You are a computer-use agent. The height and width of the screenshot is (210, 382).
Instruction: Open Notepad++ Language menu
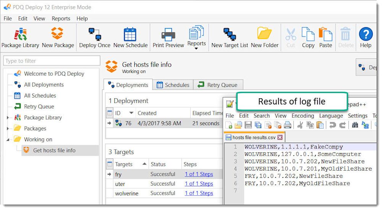(x=331, y=116)
